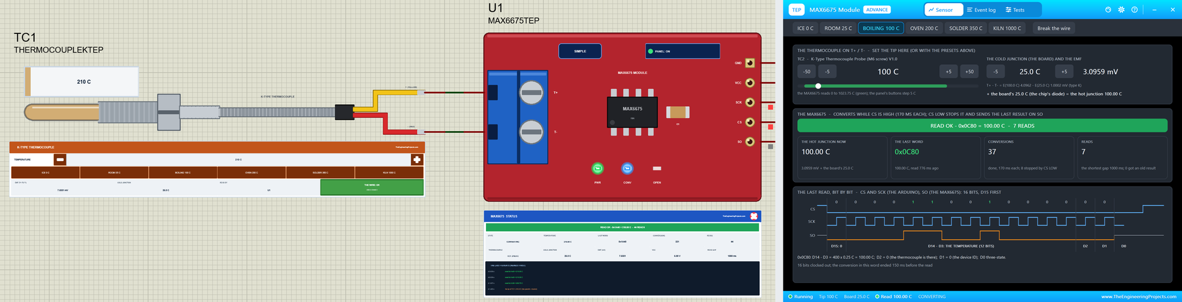Increase tip temperature by 5

pos(948,71)
